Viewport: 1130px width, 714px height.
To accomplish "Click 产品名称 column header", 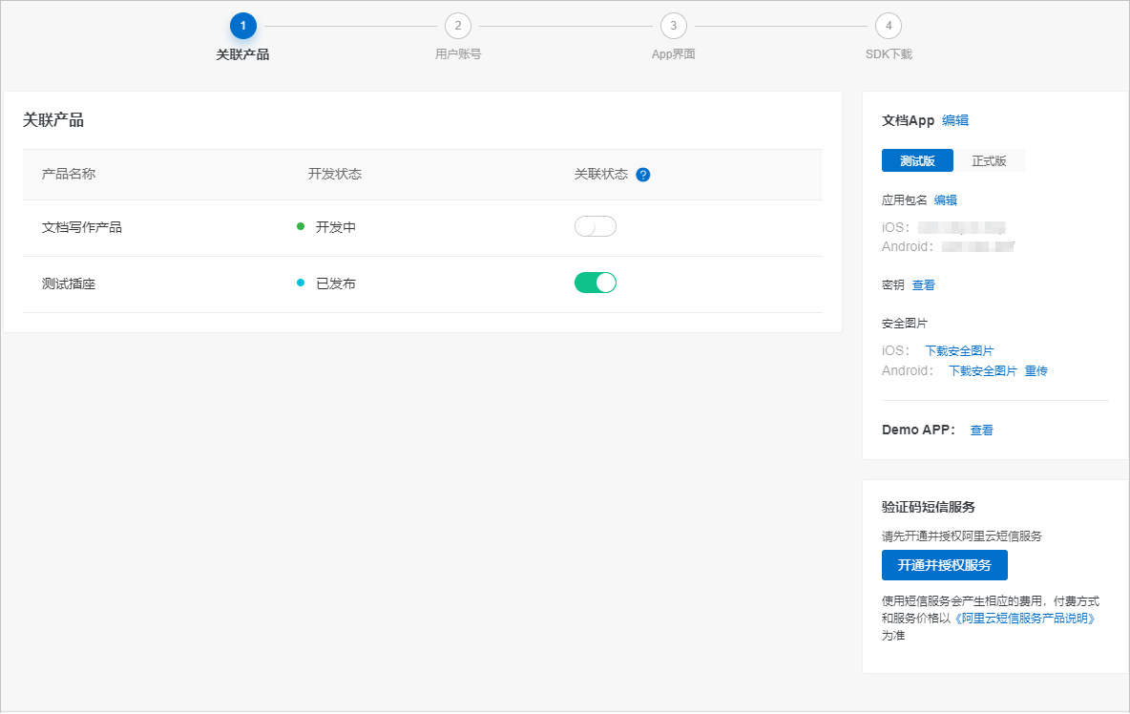I will (69, 174).
